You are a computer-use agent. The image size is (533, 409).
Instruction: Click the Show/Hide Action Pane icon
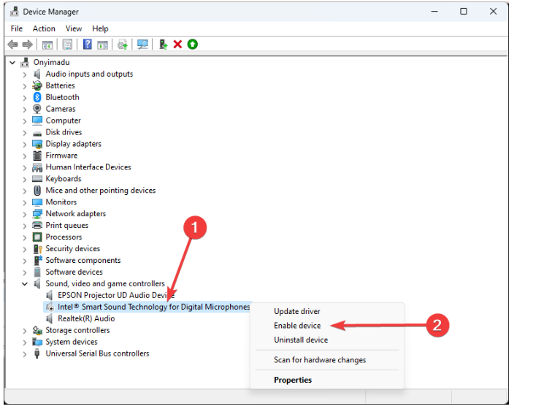[x=102, y=45]
